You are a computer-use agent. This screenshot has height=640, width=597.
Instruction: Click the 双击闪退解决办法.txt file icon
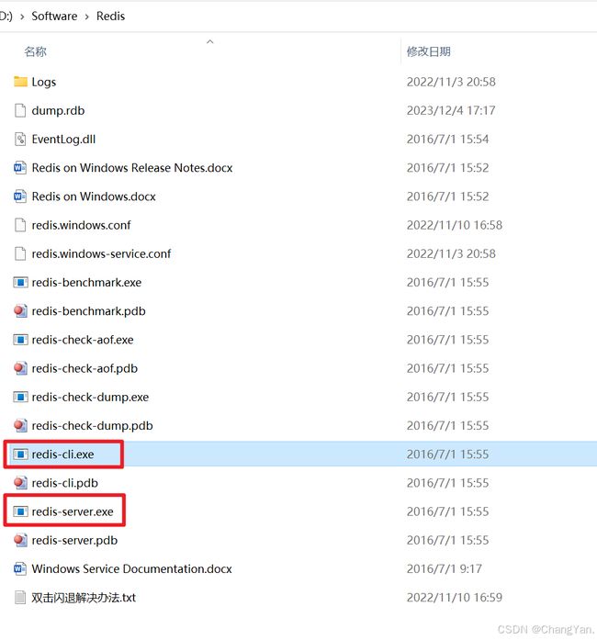[x=20, y=598]
